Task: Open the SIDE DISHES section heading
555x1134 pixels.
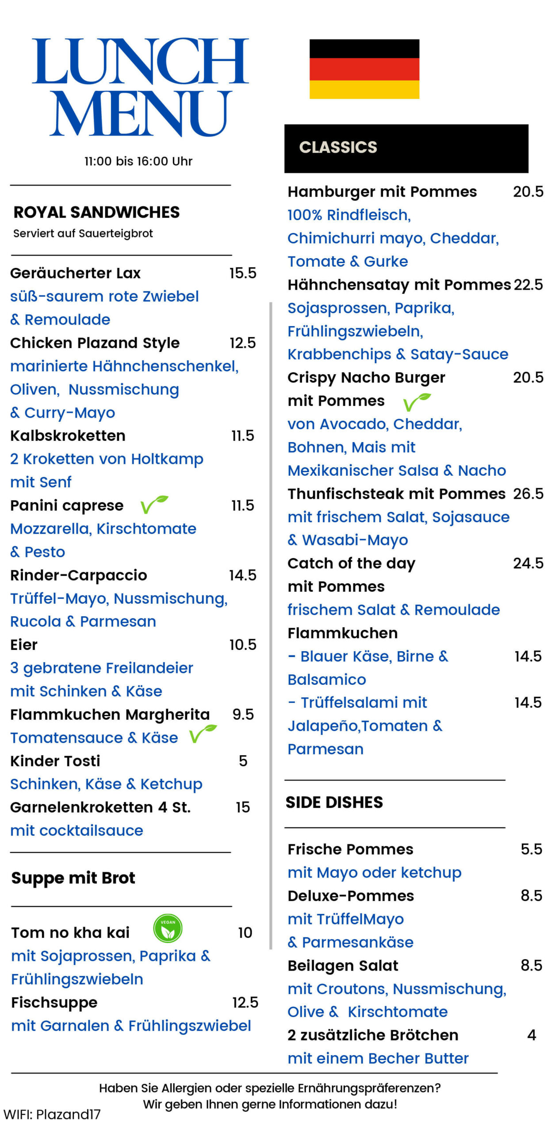Action: [x=334, y=802]
